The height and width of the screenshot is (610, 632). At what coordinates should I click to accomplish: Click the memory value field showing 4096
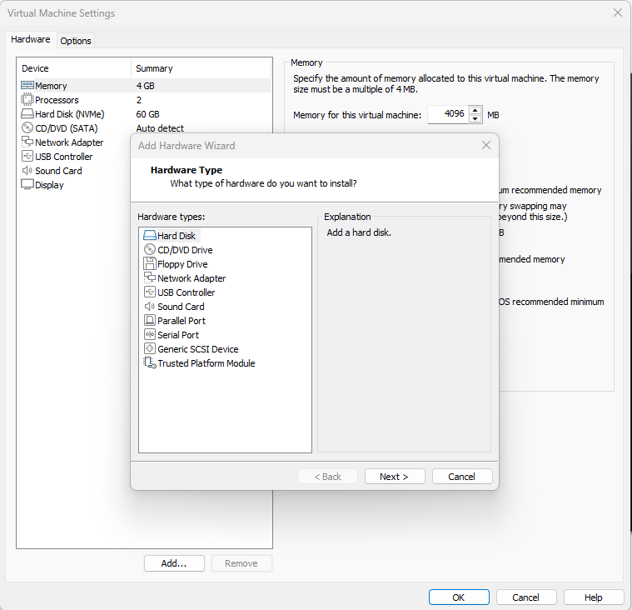pos(449,114)
